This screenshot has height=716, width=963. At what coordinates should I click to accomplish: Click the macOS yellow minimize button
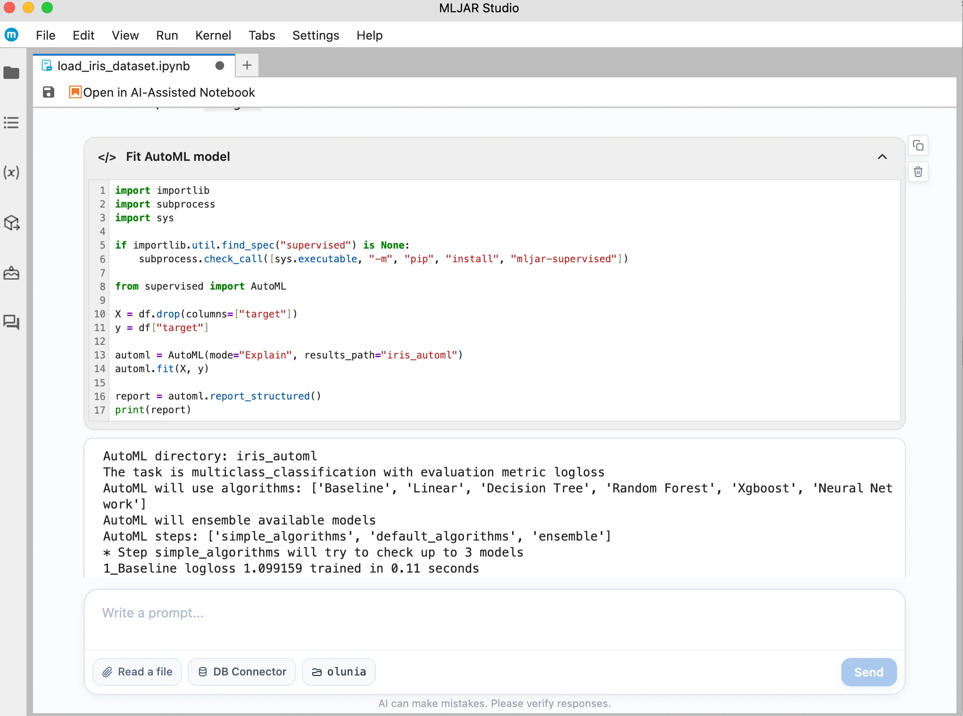[28, 8]
